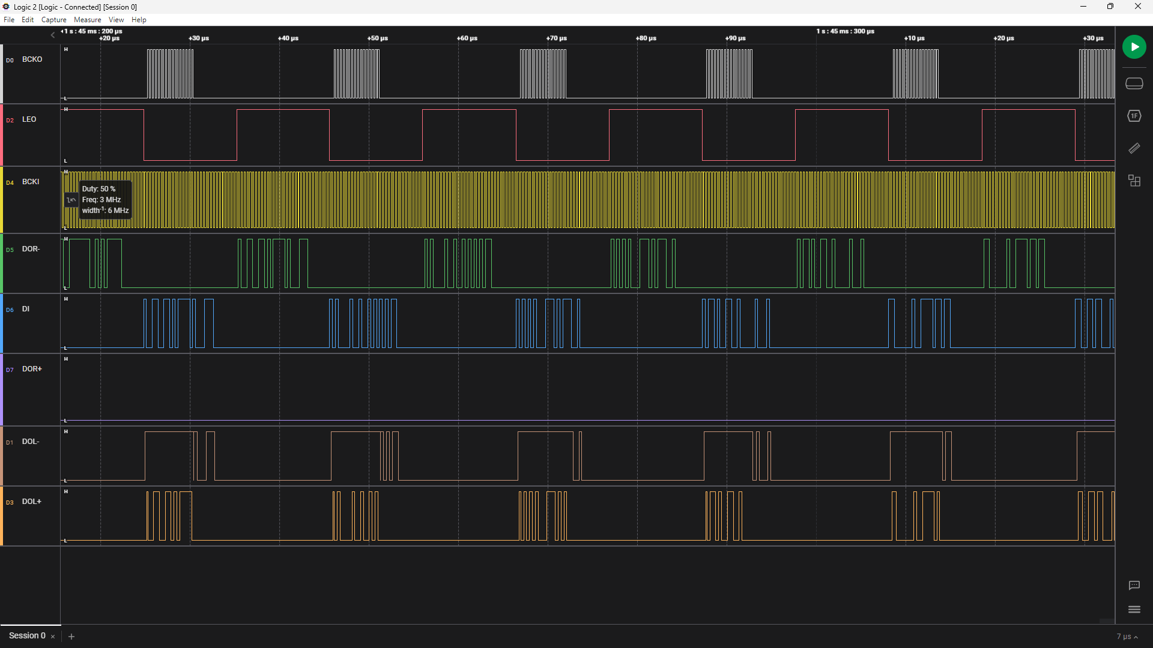
Task: Click the Freq: 3 MHz measurement readout
Action: coord(101,200)
